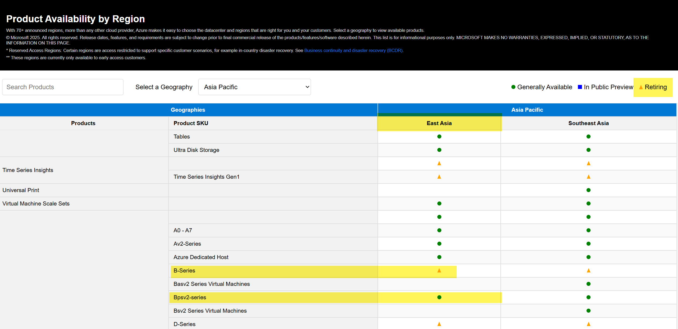
Task: Click the Av2-Series Southeast Asia dot
Action: (588, 244)
